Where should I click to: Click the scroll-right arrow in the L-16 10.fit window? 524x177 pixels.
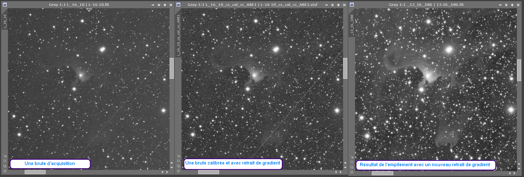click(x=167, y=172)
